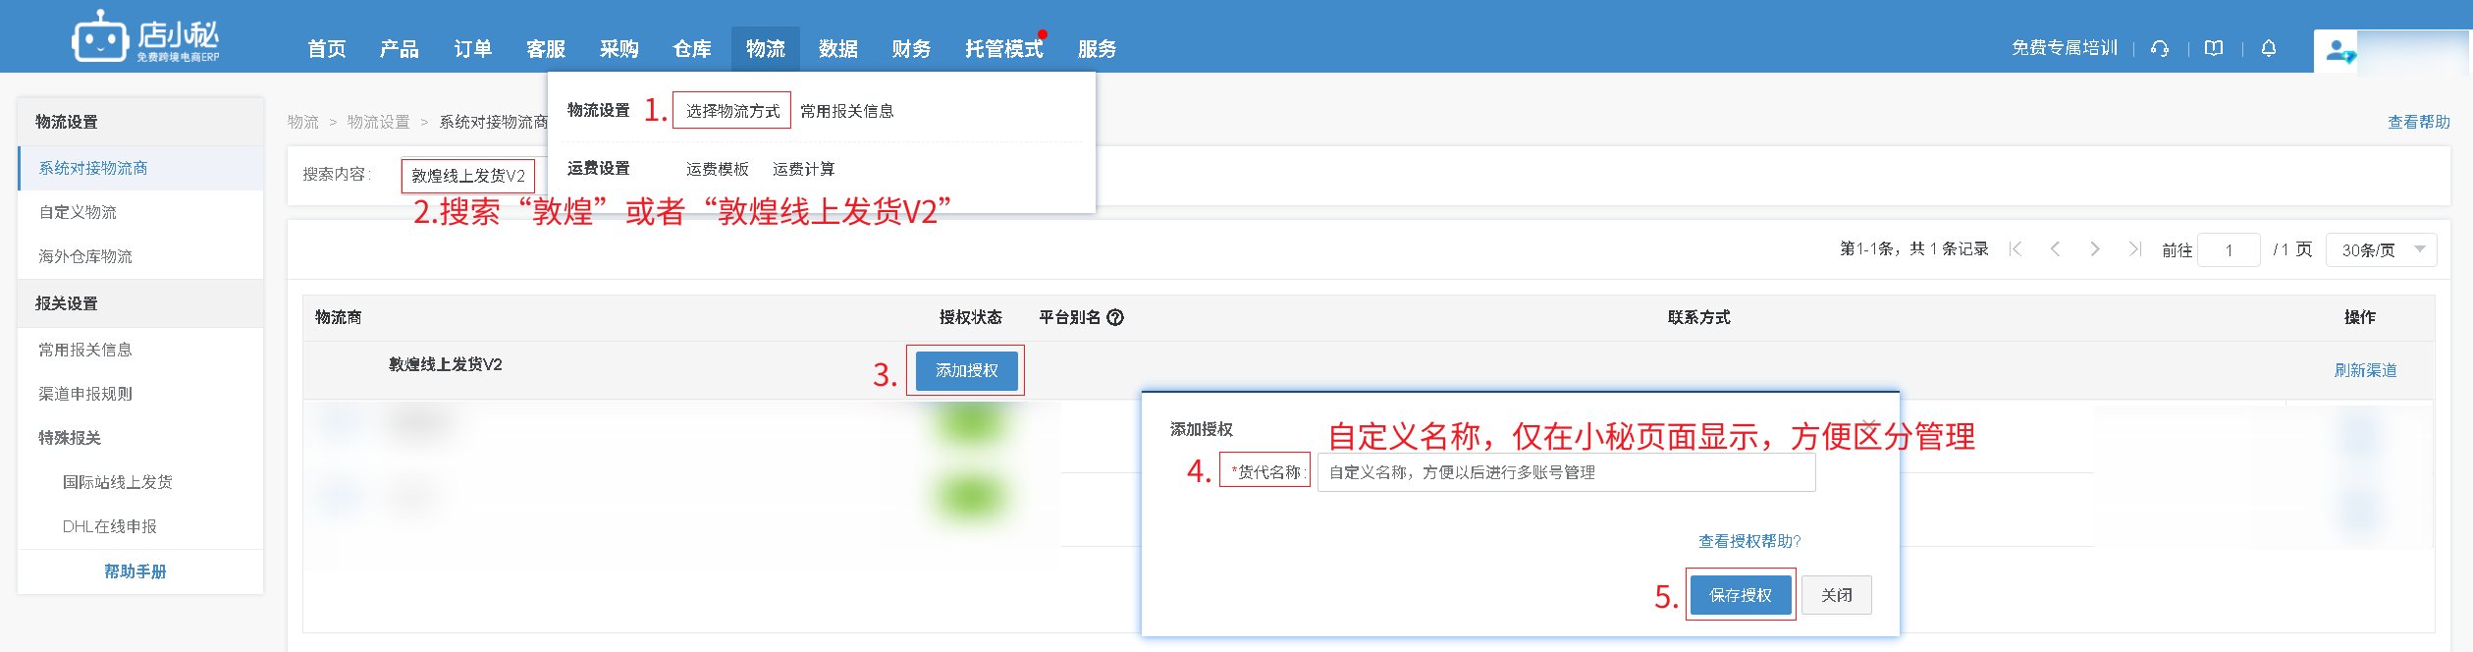Viewport: 2473px width, 652px height.
Task: Select 选择物流方式 in logistics submenu
Action: click(x=732, y=111)
